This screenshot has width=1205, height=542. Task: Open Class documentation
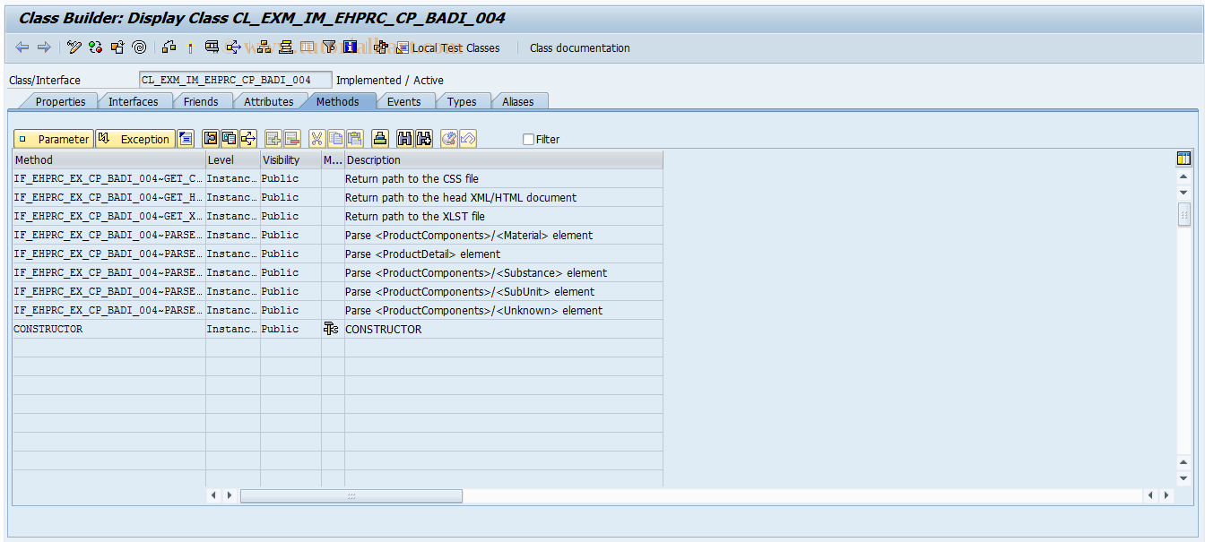coord(580,47)
